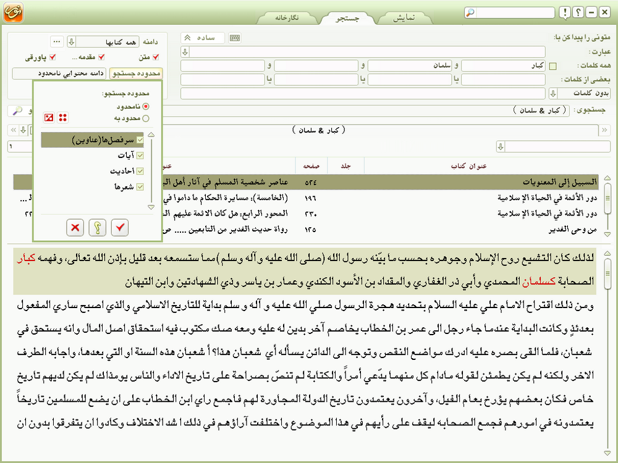
Task: Open the question mark help button in the title bar
Action: click(x=578, y=12)
